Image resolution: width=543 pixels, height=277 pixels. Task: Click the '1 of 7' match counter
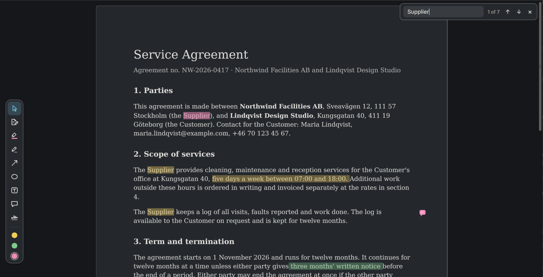coord(494,12)
